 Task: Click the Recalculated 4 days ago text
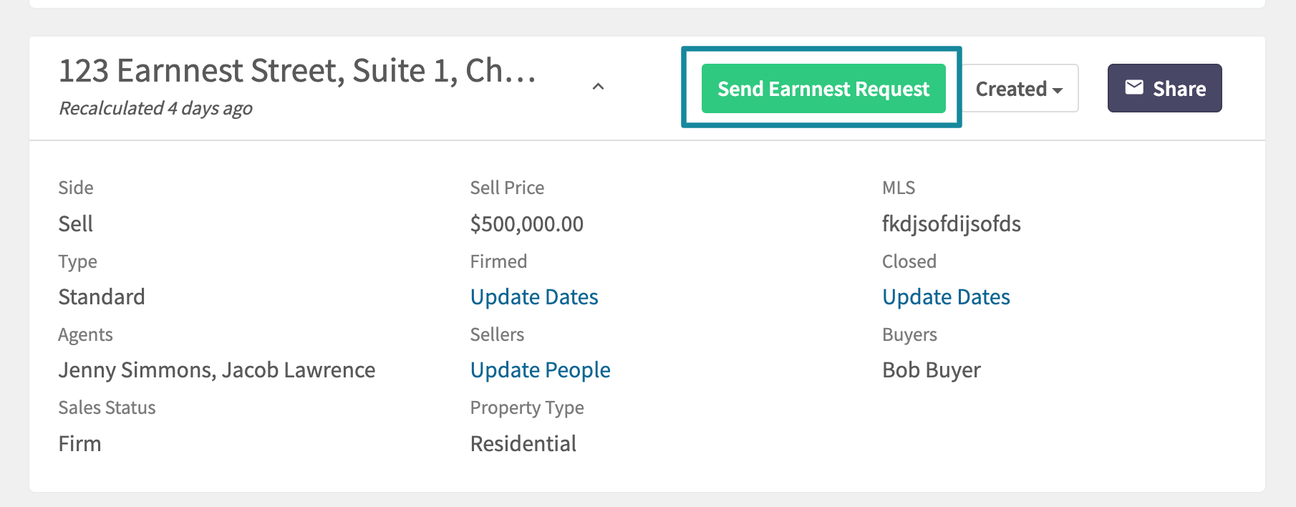coord(155,108)
